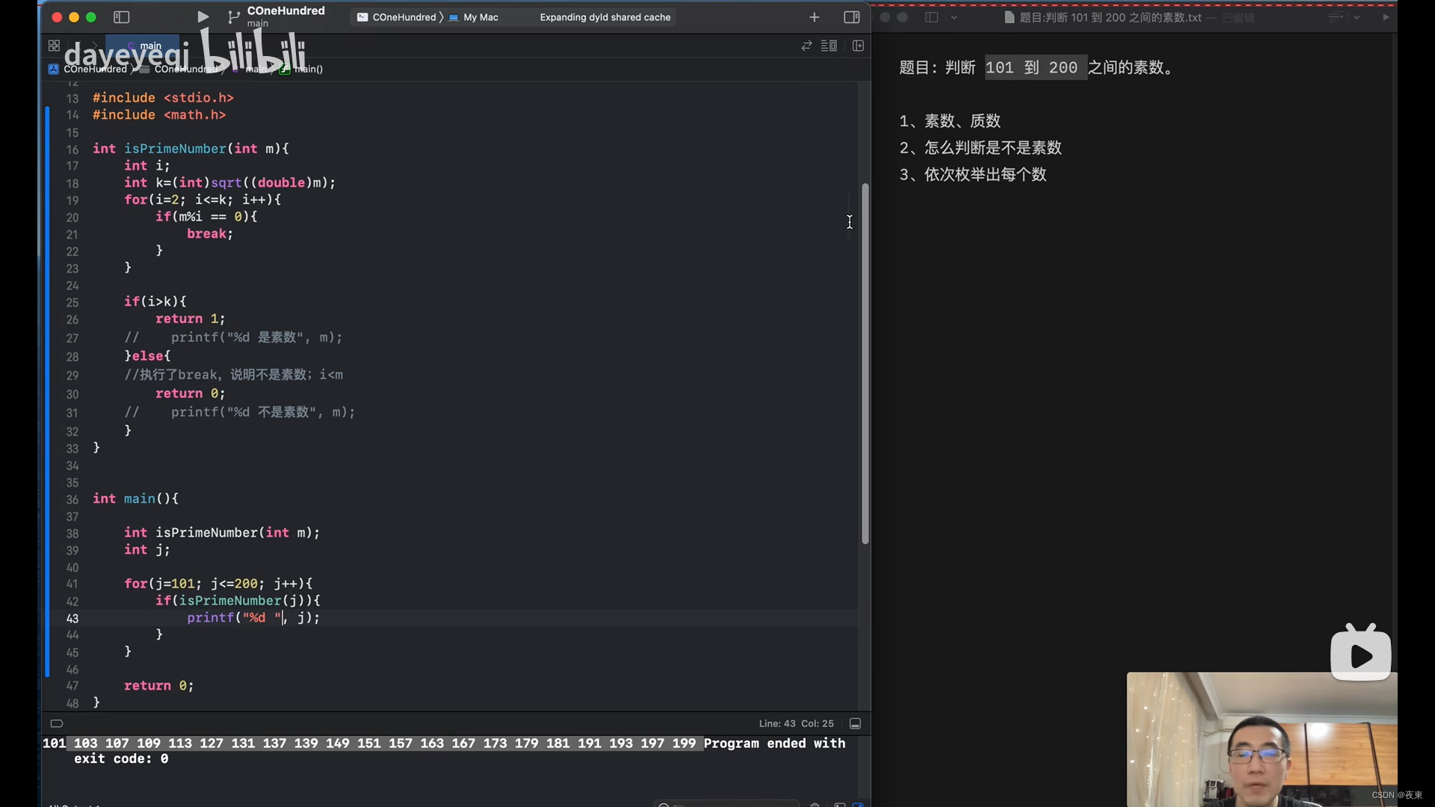Toggle the debug area with bottom bar icon
The image size is (1435, 807).
855,723
